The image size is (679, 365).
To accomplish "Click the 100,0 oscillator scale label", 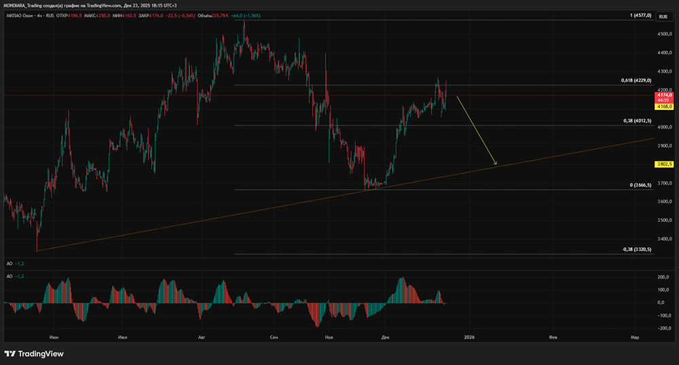I will [x=663, y=290].
